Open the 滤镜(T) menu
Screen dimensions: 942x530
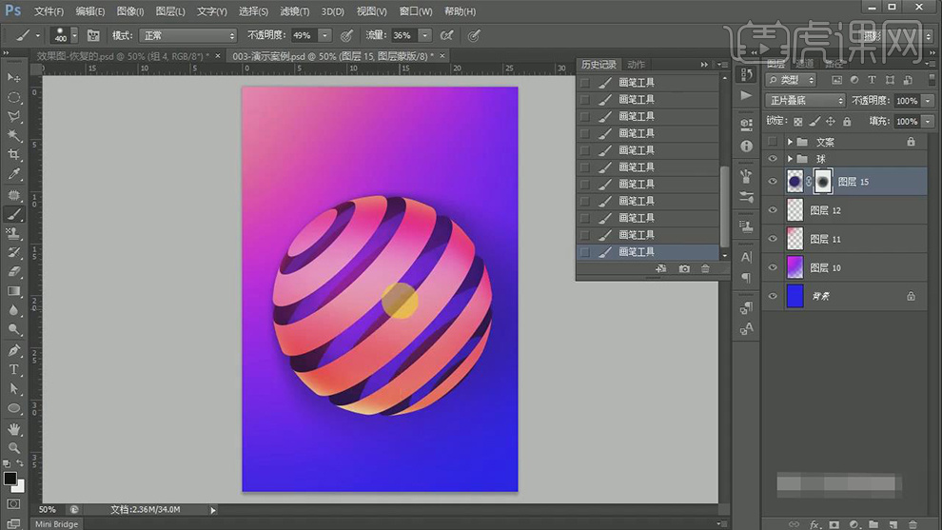pos(295,11)
